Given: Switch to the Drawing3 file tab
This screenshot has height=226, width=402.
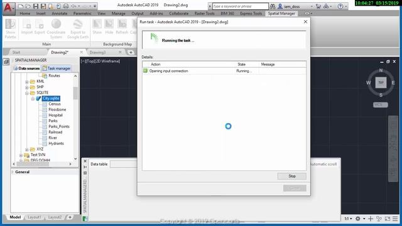Looking at the screenshot, I should pos(98,52).
